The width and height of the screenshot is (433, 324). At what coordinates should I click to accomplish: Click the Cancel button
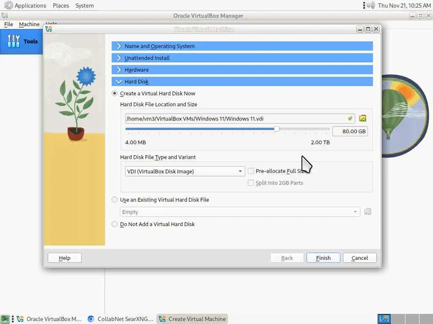(360, 258)
